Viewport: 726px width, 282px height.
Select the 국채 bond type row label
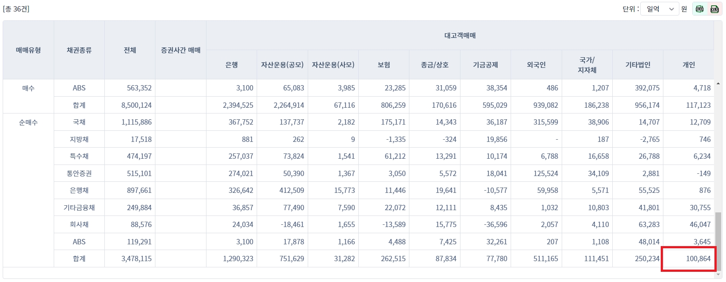coord(79,122)
